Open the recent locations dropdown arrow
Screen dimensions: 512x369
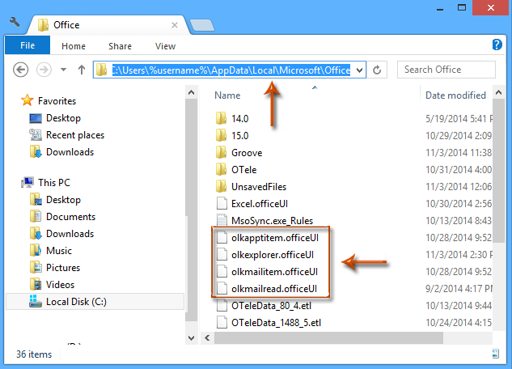pyautogui.click(x=63, y=70)
